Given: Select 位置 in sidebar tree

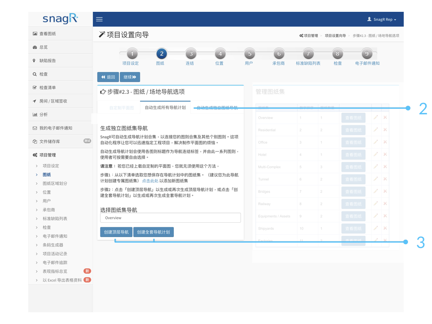Looking at the screenshot, I should (x=46, y=192).
